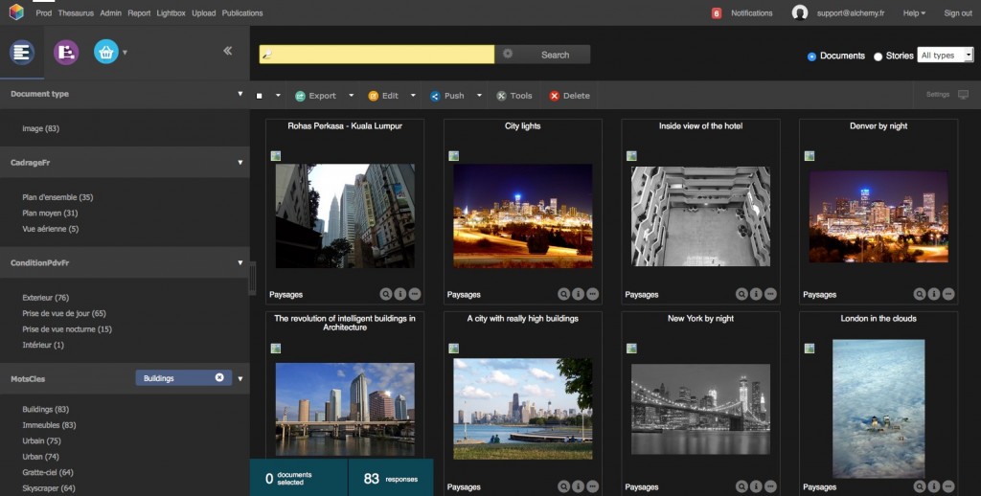This screenshot has height=496, width=981.
Task: Click the Search button
Action: click(555, 55)
